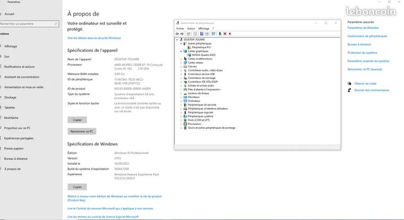Screen dimensions: 404x220
Task: Click the monitor scan-for-changes toolbar icon
Action: (213, 34)
